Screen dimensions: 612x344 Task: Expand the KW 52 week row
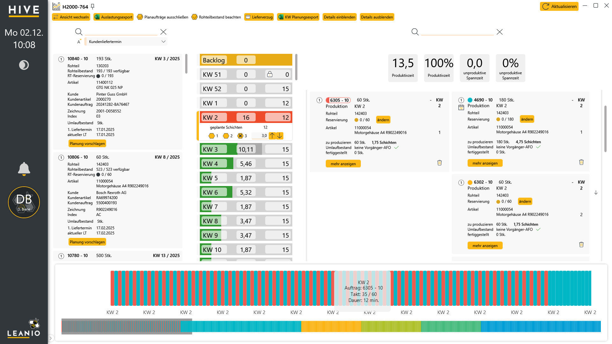(x=246, y=89)
